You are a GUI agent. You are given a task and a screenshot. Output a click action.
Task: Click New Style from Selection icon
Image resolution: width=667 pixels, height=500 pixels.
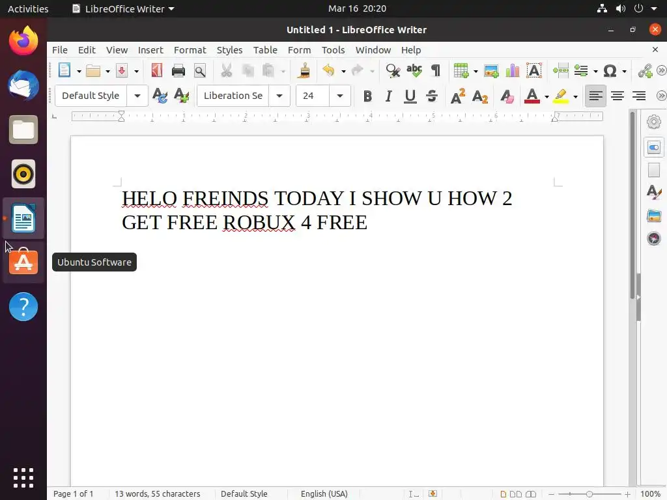(x=182, y=96)
